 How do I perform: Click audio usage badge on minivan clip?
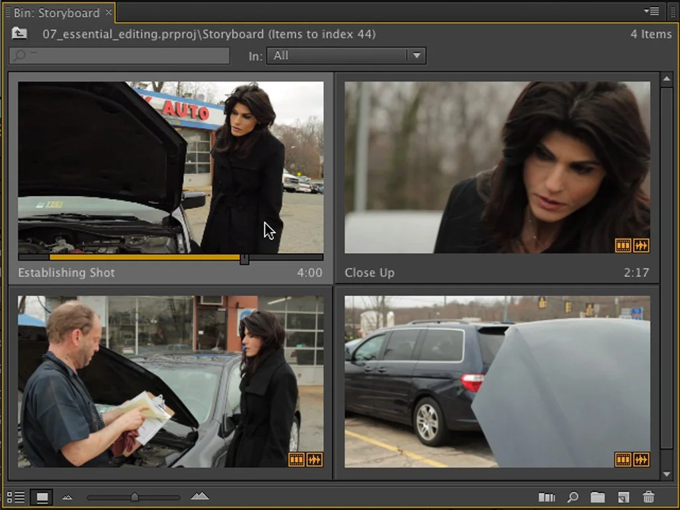[641, 460]
